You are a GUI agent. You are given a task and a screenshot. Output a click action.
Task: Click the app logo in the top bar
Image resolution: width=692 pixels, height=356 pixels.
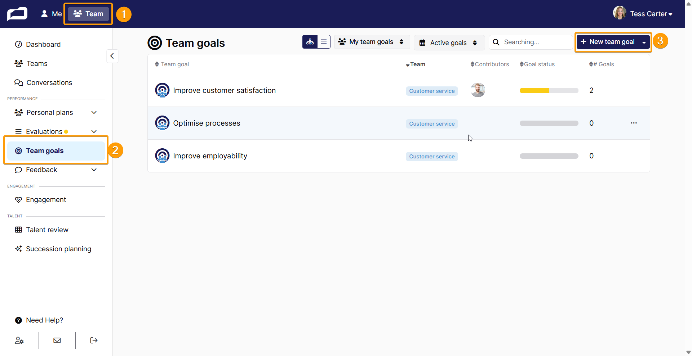[17, 14]
